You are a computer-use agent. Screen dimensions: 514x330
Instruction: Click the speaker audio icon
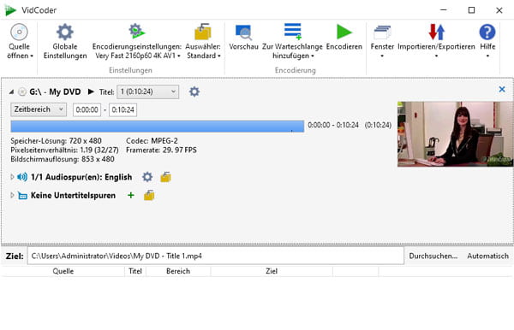[x=22, y=177]
